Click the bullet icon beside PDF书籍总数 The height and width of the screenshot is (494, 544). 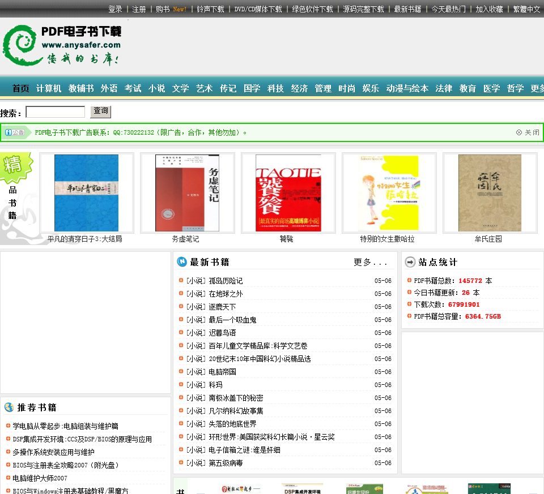(409, 280)
